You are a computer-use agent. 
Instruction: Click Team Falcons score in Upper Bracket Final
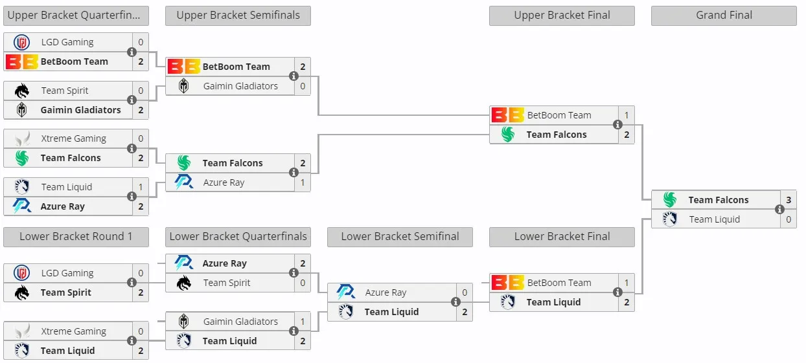point(627,135)
